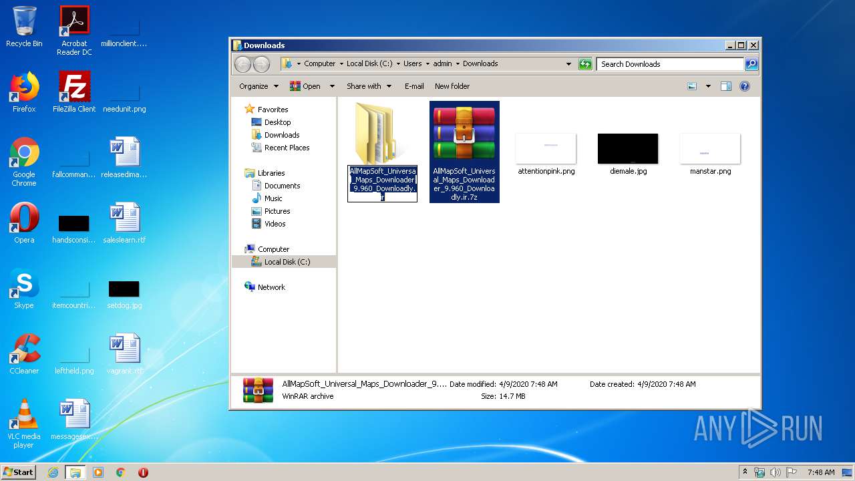Image resolution: width=855 pixels, height=481 pixels.
Task: Open Videos library
Action: coord(269,224)
